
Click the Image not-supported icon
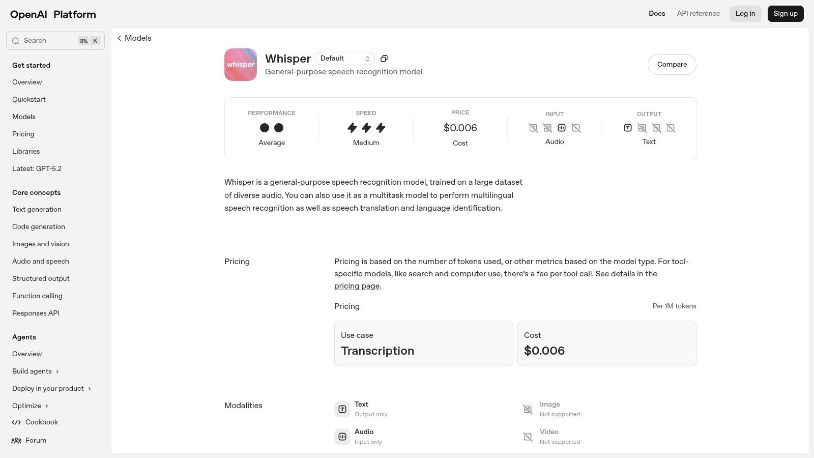(x=528, y=409)
